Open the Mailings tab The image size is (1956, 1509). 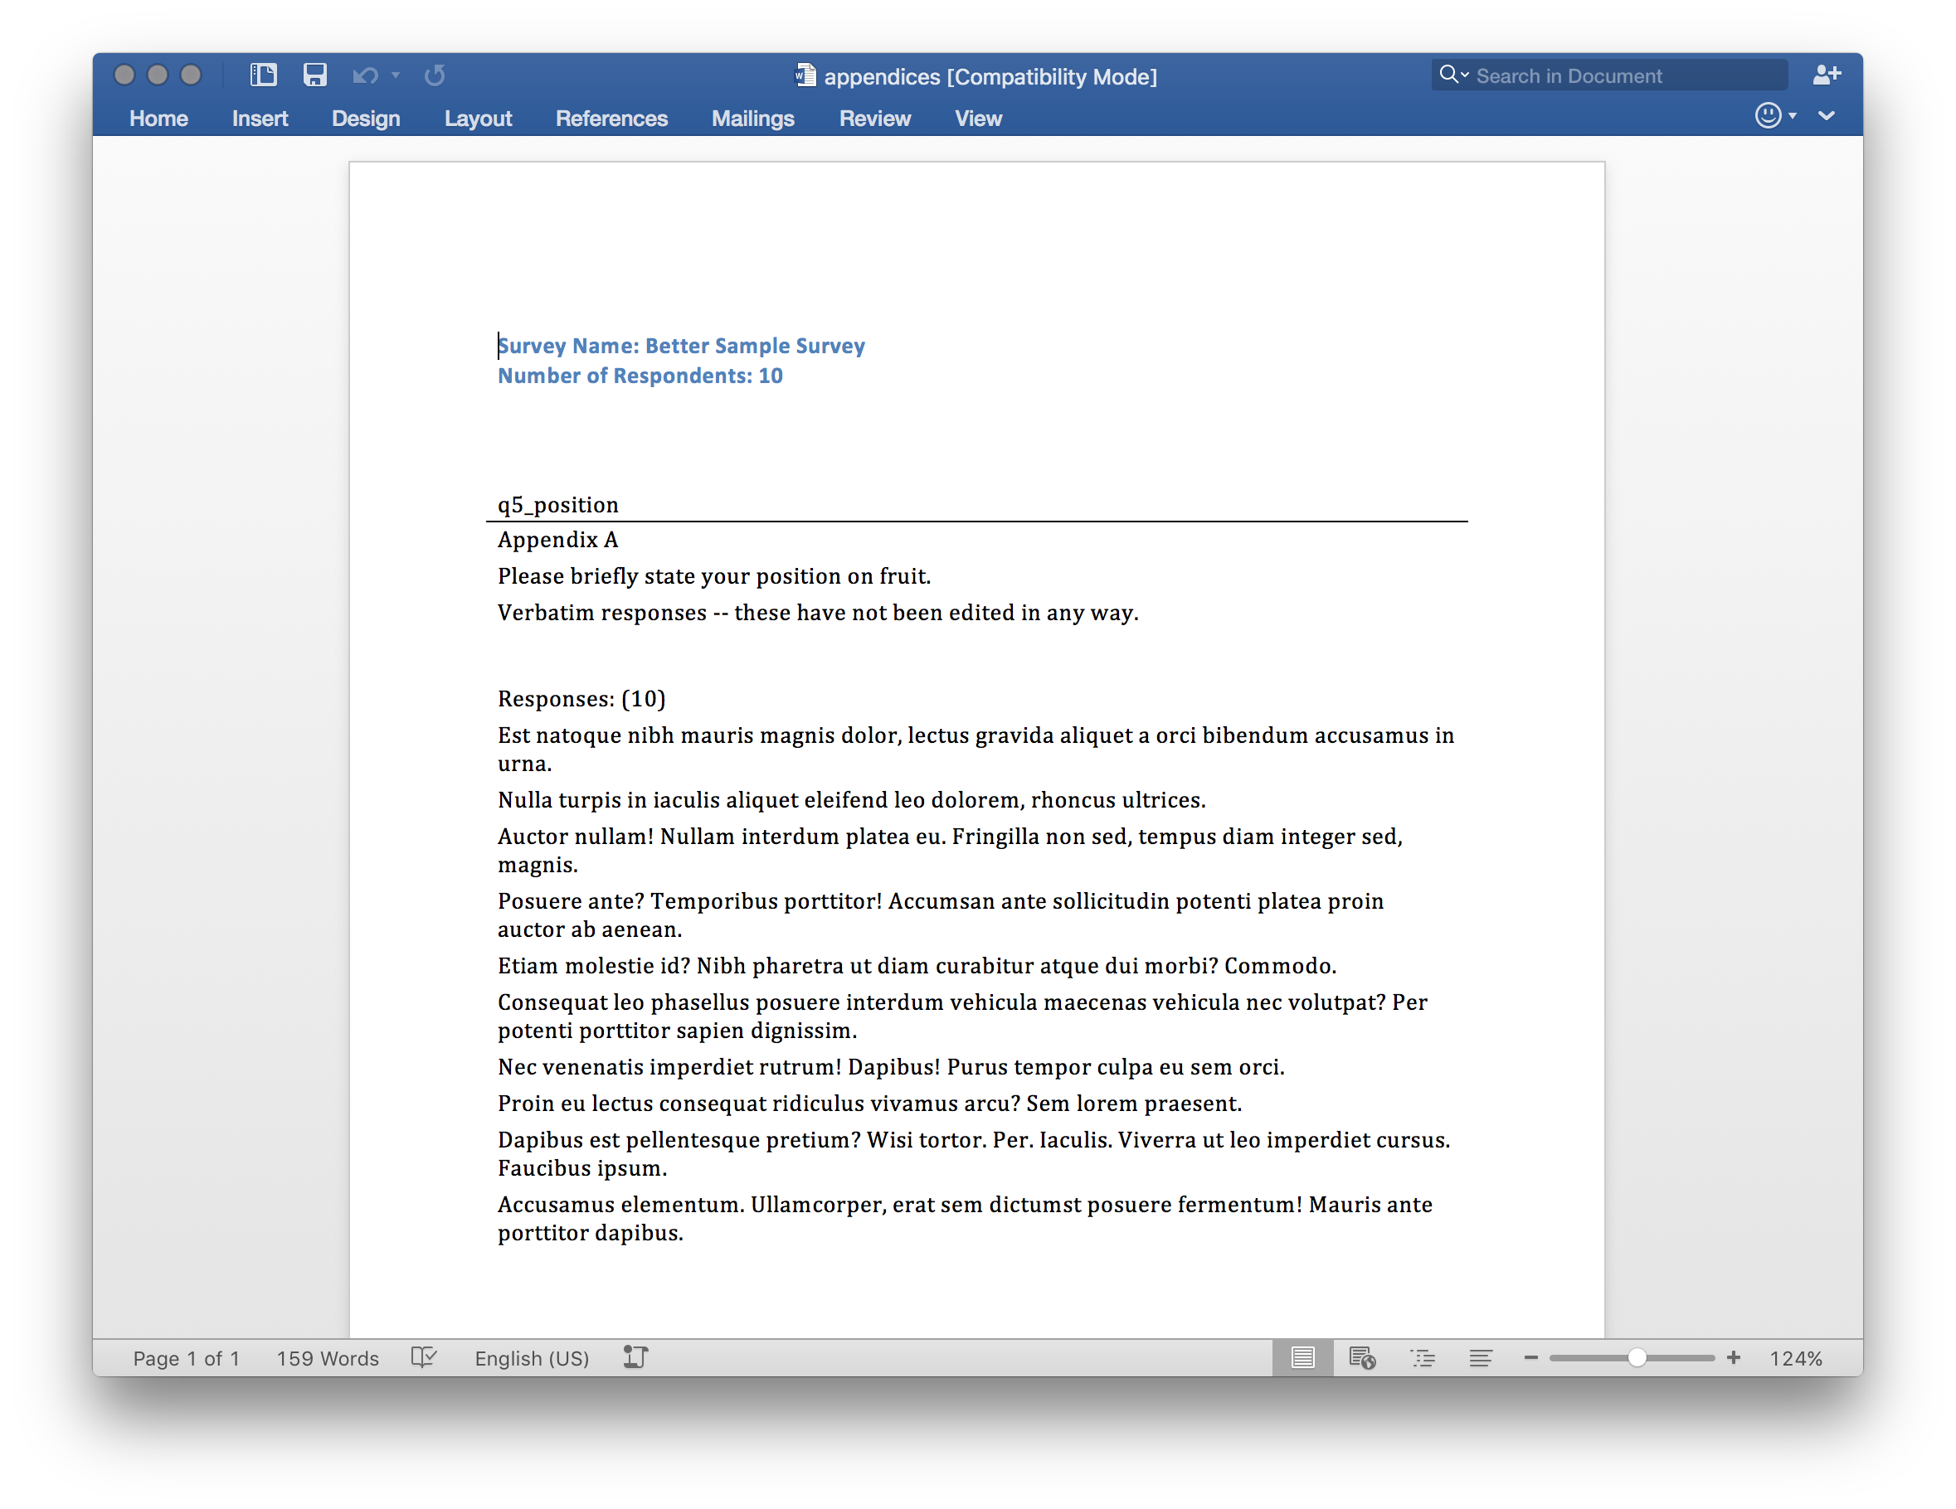click(752, 118)
